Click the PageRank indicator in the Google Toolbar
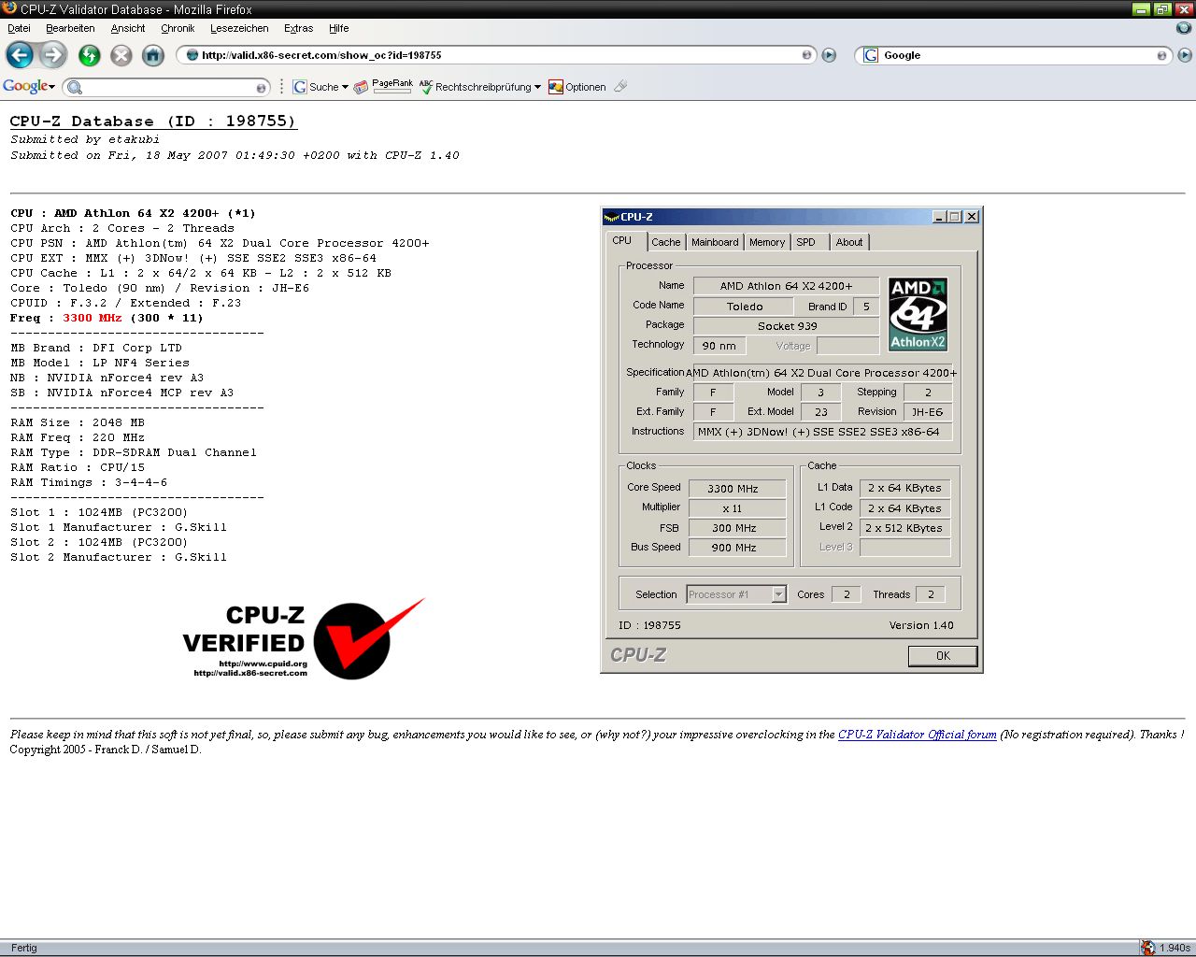 pyautogui.click(x=392, y=85)
